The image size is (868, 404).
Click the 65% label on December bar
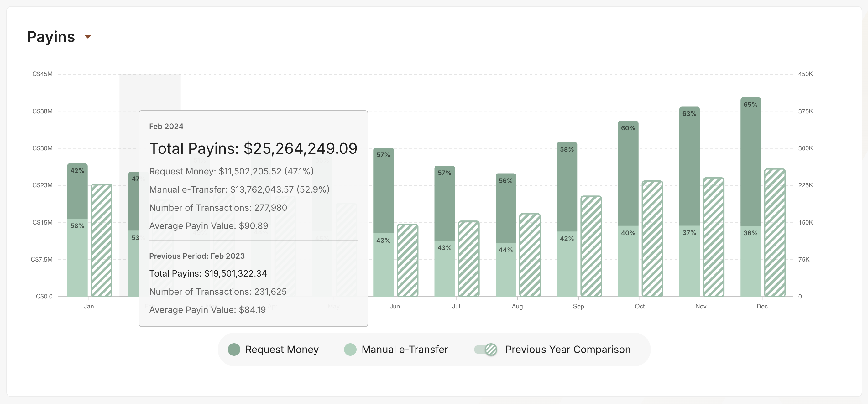750,105
